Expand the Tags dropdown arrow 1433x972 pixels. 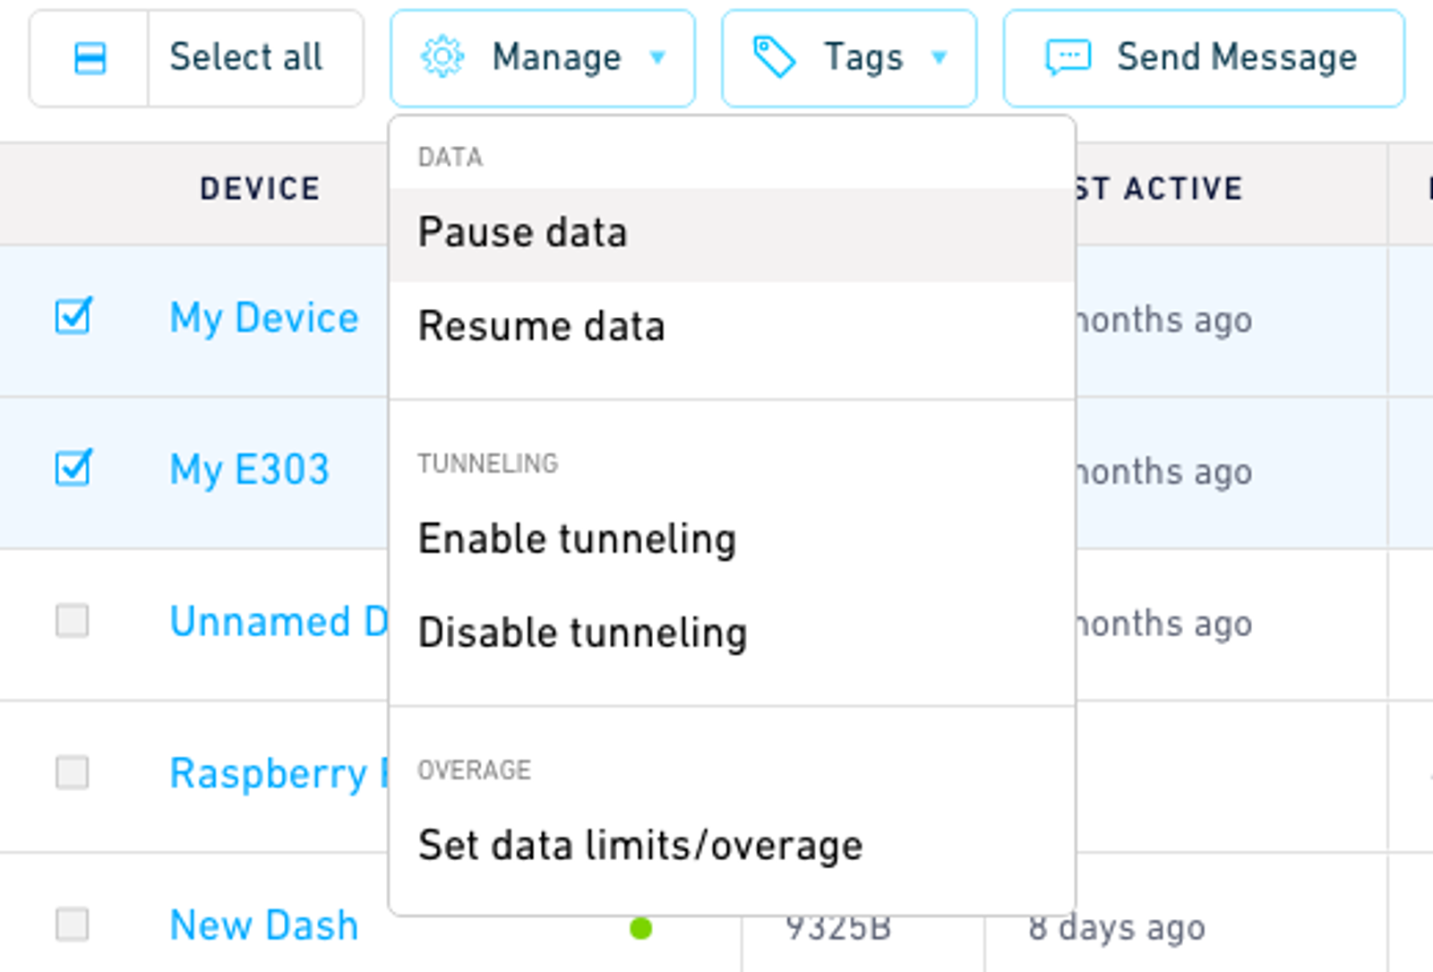point(939,58)
